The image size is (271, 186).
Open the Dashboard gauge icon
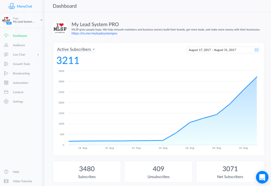(6, 36)
